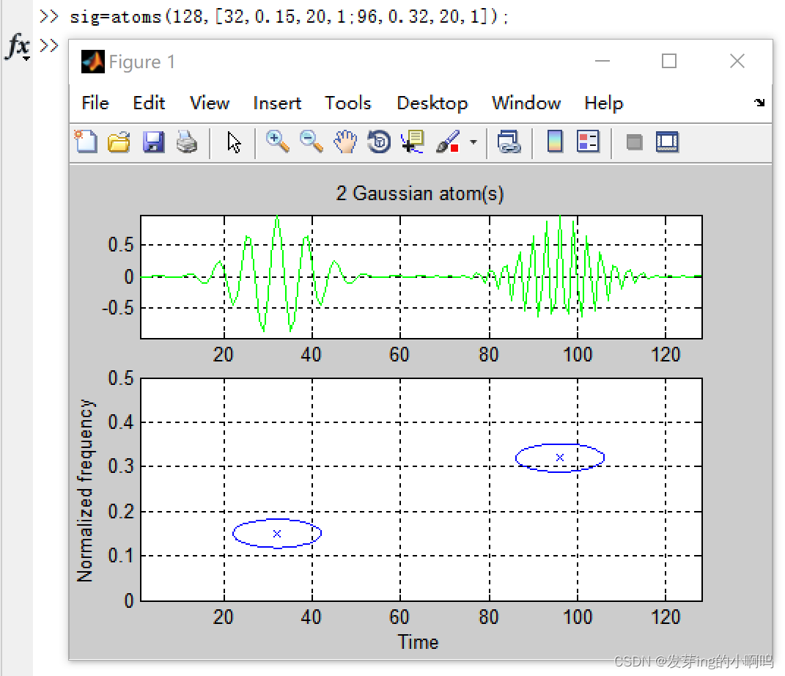Click the dock figure arrow in the menu bar

point(759,103)
